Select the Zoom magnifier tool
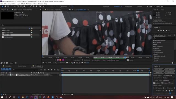The height and width of the screenshot is (99, 176). point(8,7)
